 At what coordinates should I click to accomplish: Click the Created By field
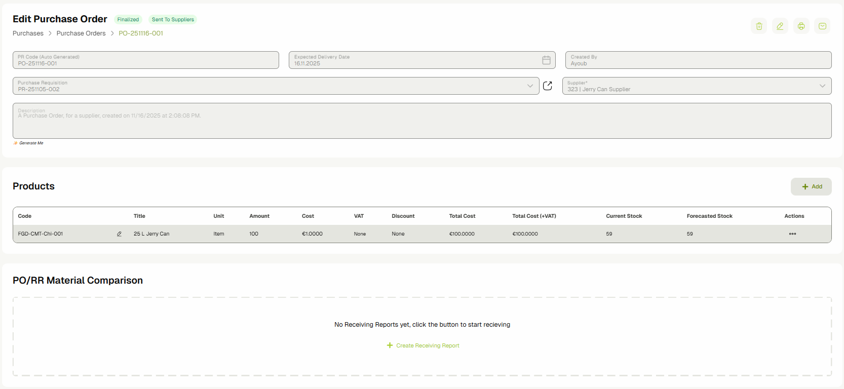pos(698,60)
